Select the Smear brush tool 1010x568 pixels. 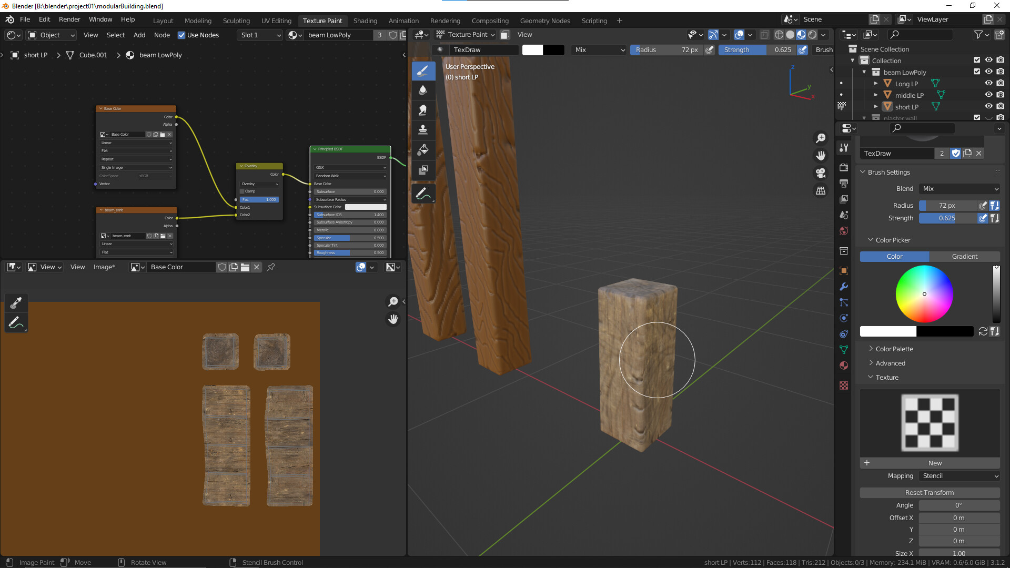[x=423, y=110]
